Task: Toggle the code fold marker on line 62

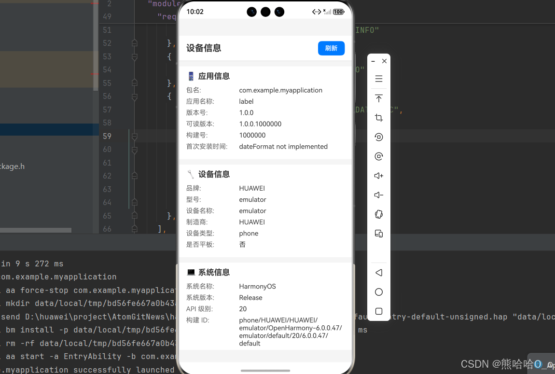Action: (135, 176)
